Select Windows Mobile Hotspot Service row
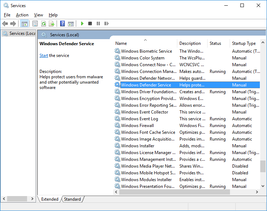The image size is (267, 211). pos(187,173)
